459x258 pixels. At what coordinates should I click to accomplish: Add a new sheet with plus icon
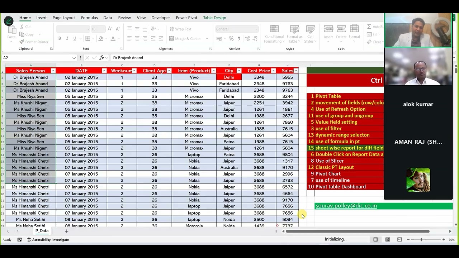(66, 231)
